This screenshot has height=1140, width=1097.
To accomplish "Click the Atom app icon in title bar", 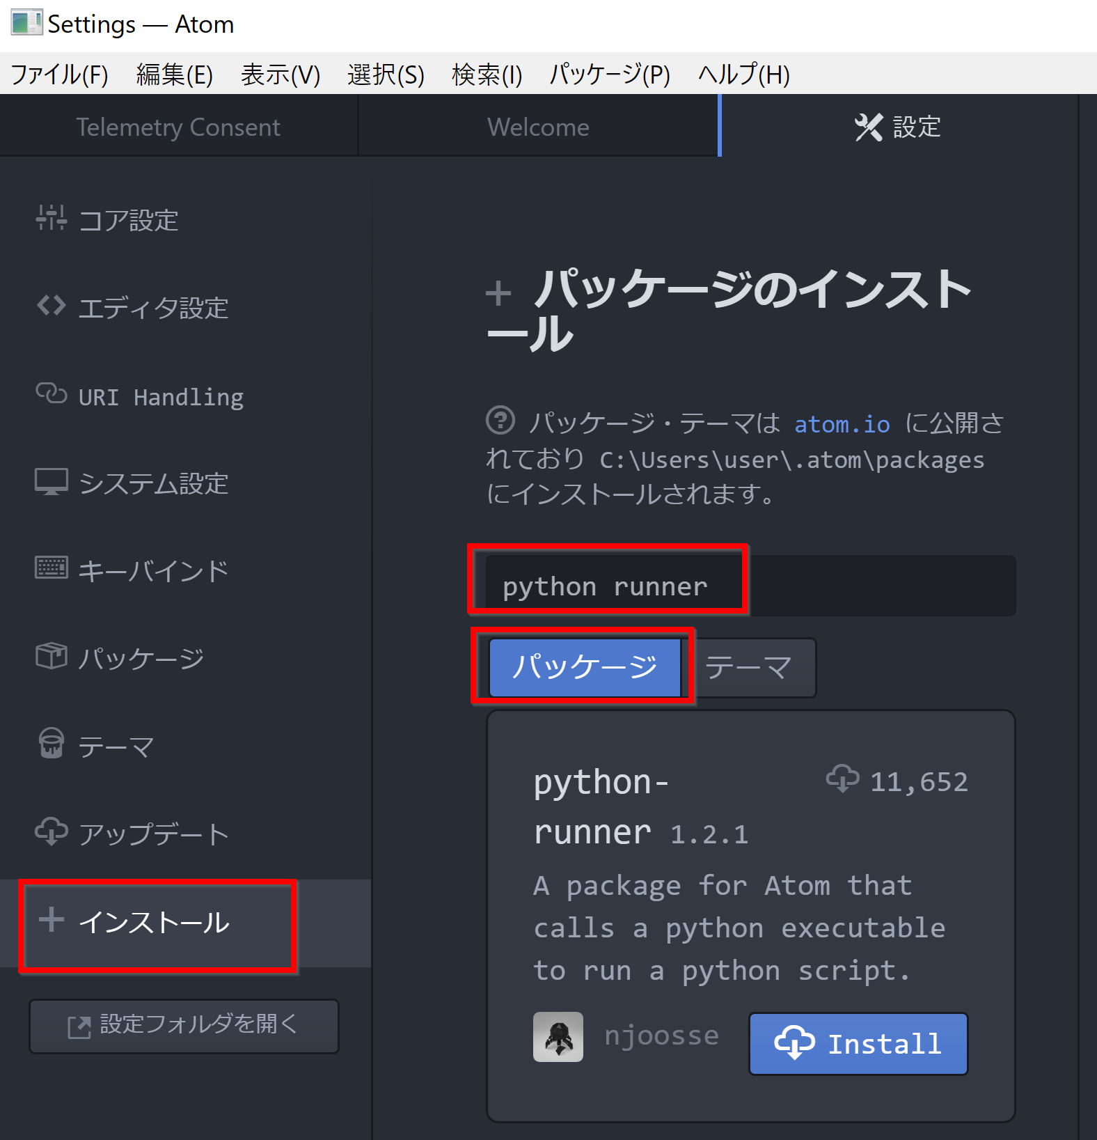I will pyautogui.click(x=26, y=23).
